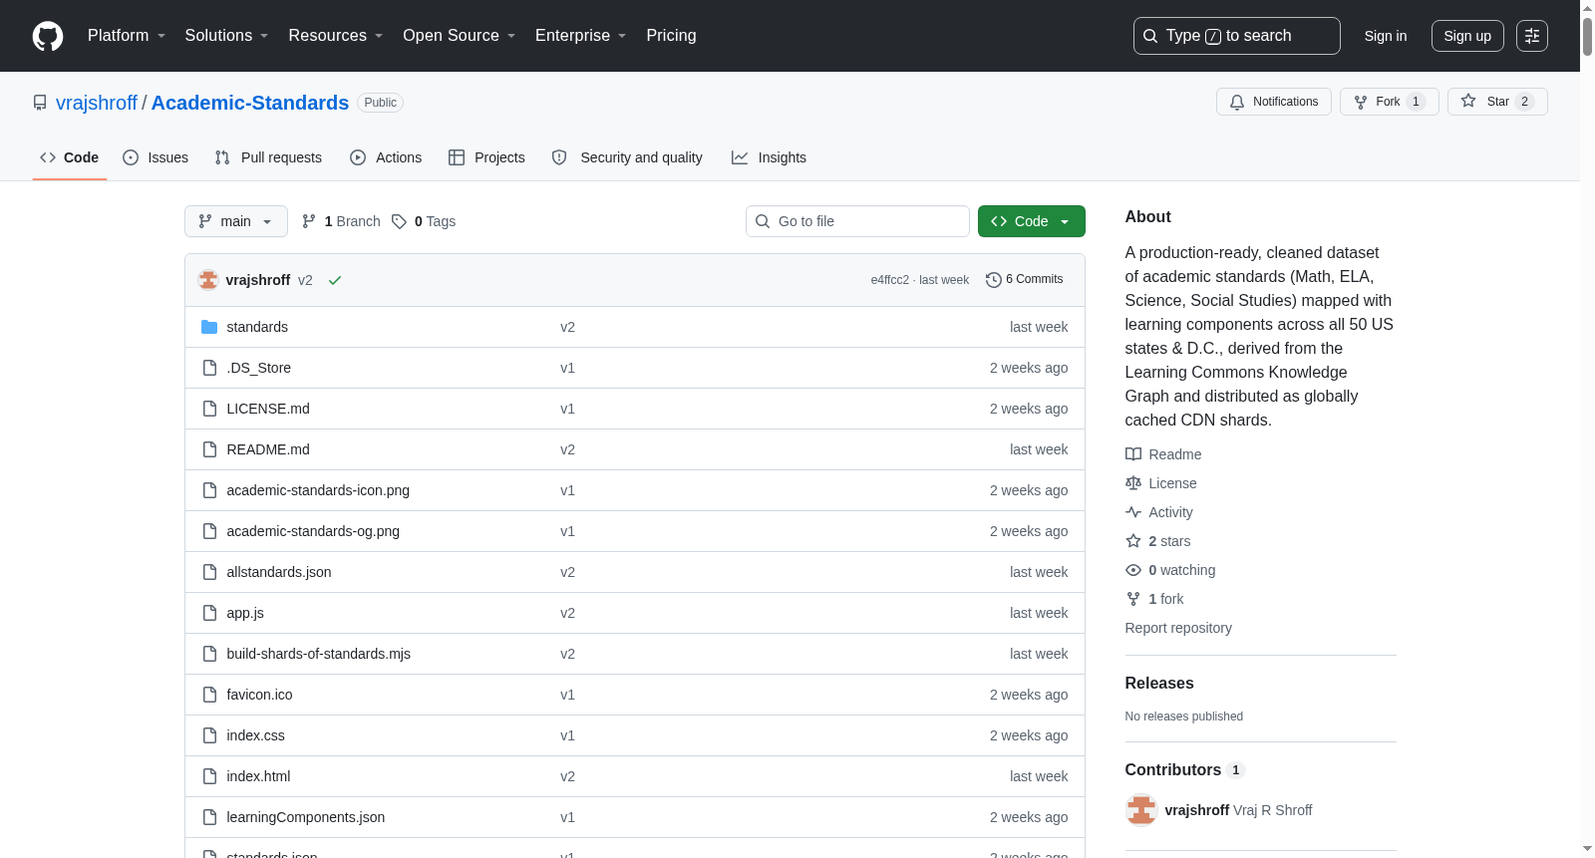Expand the Open Source menu
Screen dimensions: 1595x858
pyautogui.click(x=459, y=36)
